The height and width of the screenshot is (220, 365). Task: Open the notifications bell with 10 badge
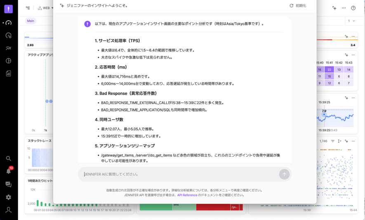pyautogui.click(x=8, y=171)
